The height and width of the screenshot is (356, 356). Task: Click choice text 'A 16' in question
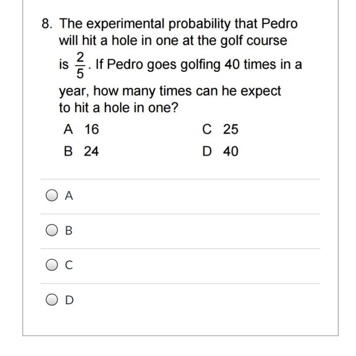pyautogui.click(x=81, y=129)
